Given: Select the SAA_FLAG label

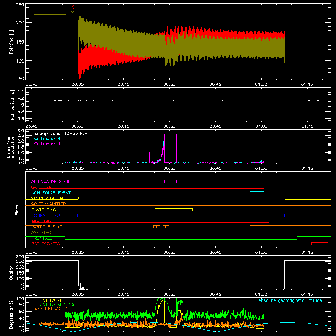Looking at the screenshot, I should pos(41,221).
